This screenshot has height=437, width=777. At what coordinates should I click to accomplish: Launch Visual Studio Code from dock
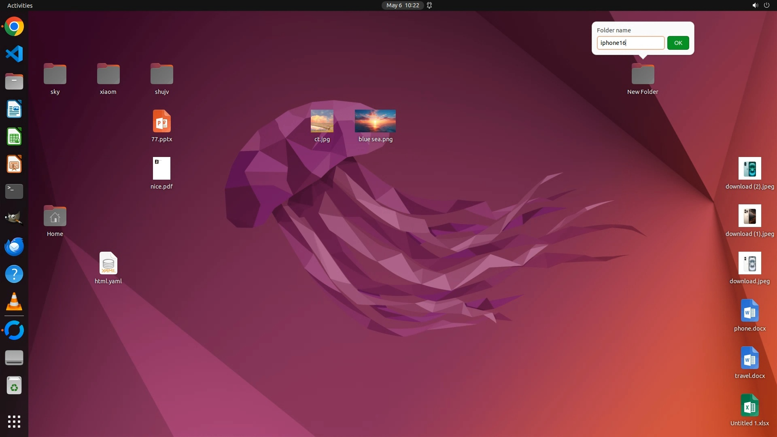pos(14,54)
